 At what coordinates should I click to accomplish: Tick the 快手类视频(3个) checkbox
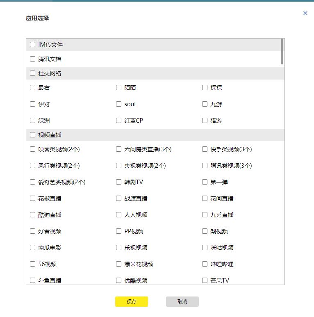pos(205,149)
